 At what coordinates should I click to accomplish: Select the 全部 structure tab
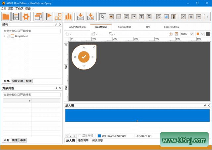click(x=7, y=81)
